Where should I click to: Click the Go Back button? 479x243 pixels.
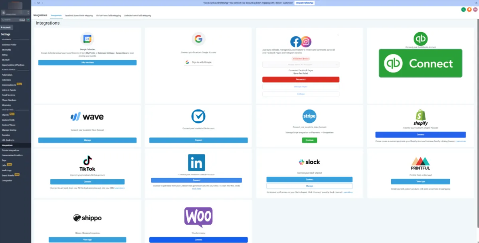tap(6, 27)
